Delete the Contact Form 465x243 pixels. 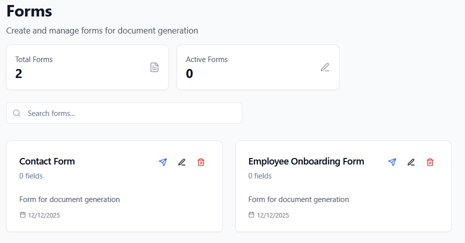click(201, 162)
